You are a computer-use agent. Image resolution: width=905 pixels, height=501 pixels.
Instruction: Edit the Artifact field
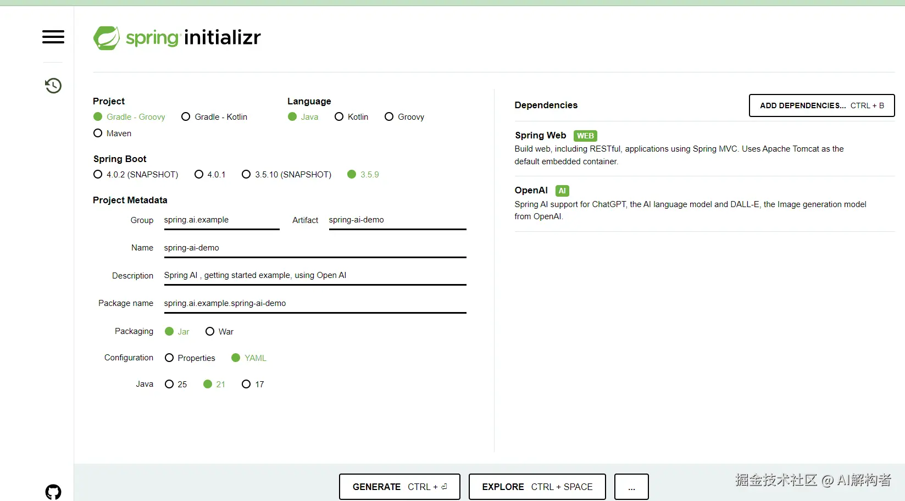(x=398, y=220)
